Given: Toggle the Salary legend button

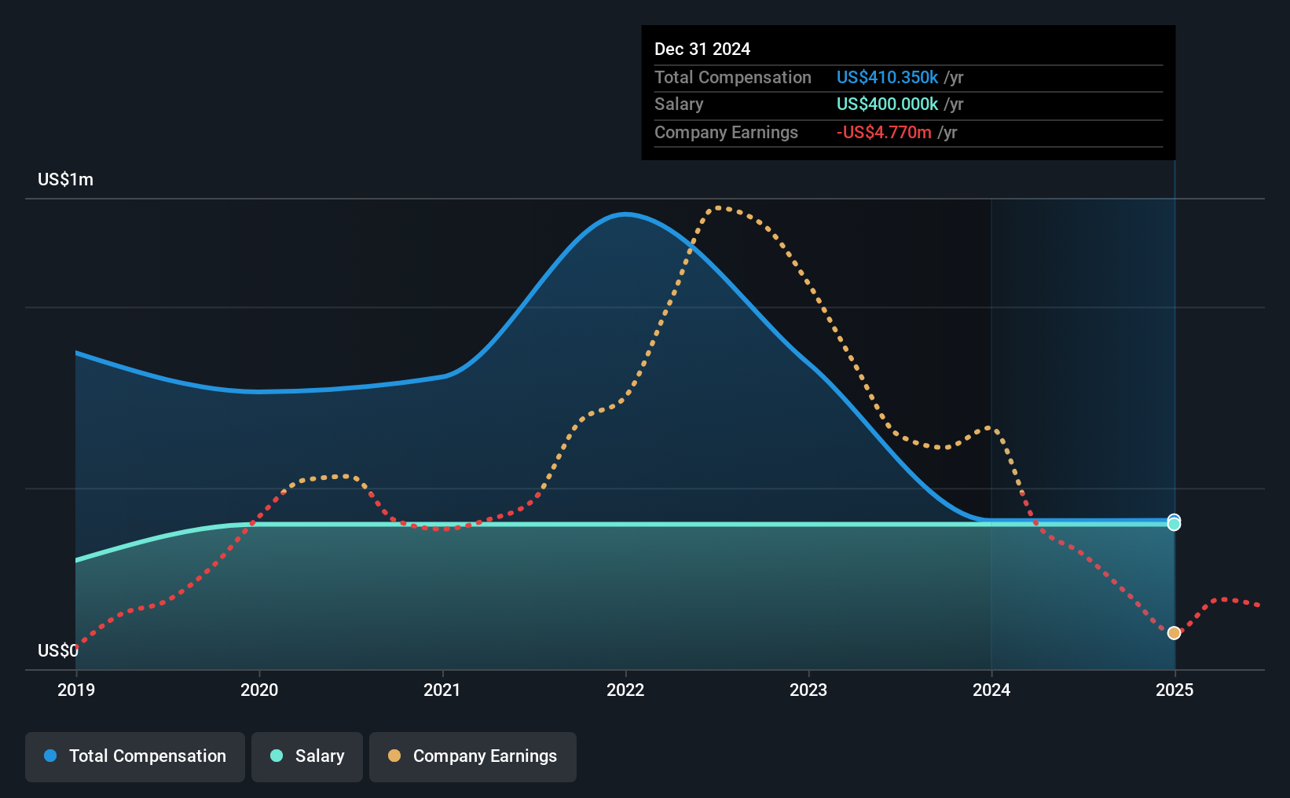Looking at the screenshot, I should [307, 756].
